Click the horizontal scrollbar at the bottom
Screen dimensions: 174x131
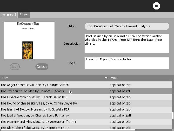point(67,130)
